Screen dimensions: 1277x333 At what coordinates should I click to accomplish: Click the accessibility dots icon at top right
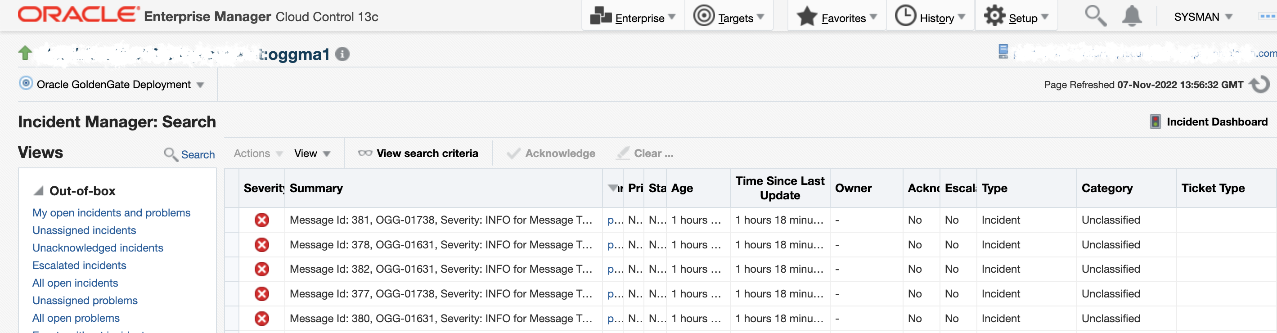1268,16
